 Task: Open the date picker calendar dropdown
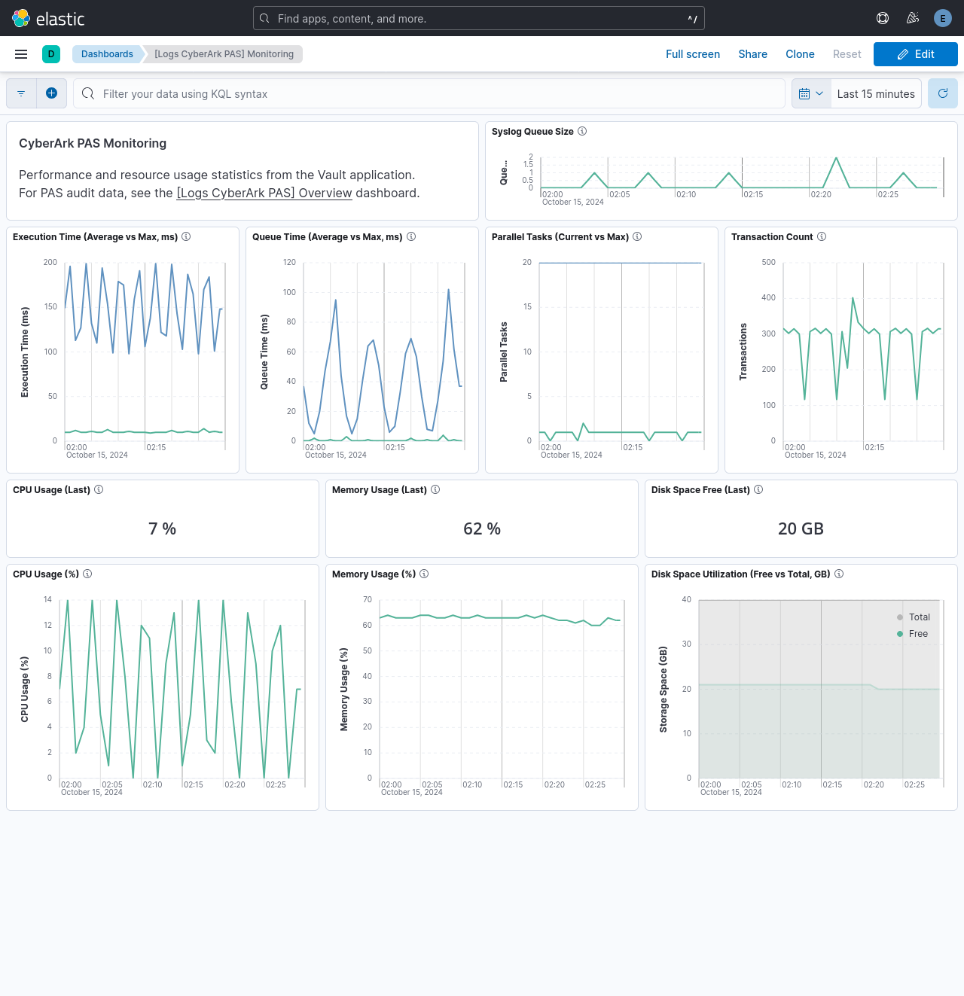[x=811, y=93]
